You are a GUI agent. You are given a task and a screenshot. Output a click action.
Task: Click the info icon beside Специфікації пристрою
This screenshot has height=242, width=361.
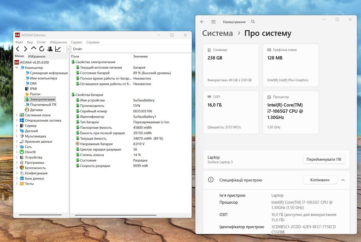(211, 180)
